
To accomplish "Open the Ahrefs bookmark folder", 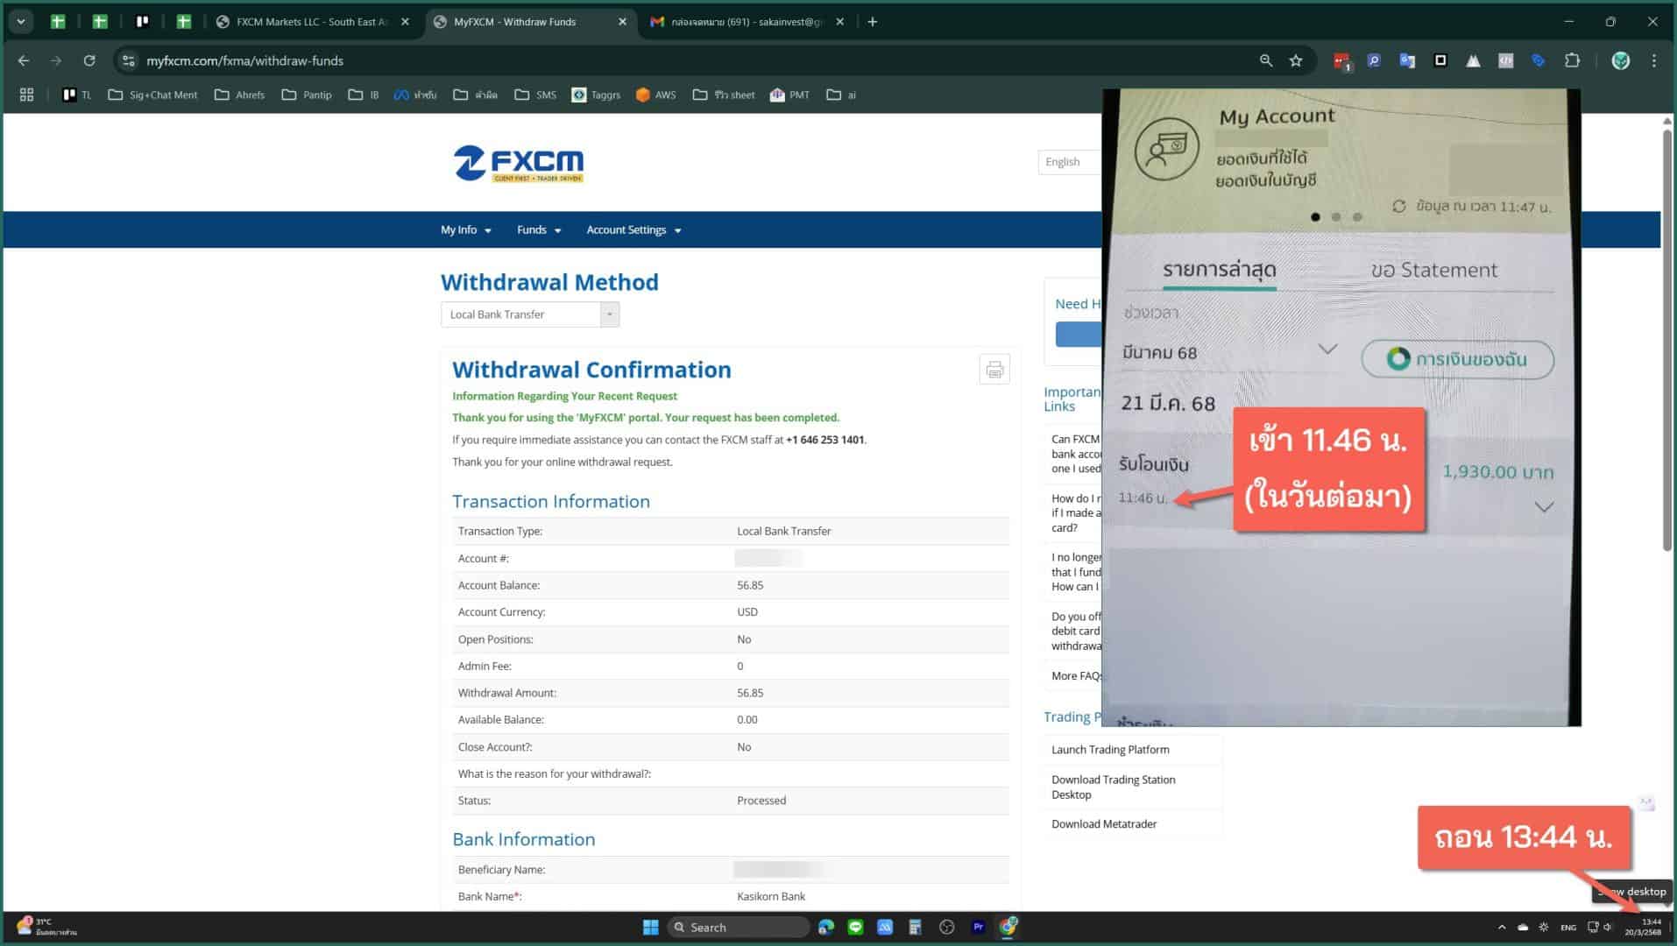I will pos(239,95).
